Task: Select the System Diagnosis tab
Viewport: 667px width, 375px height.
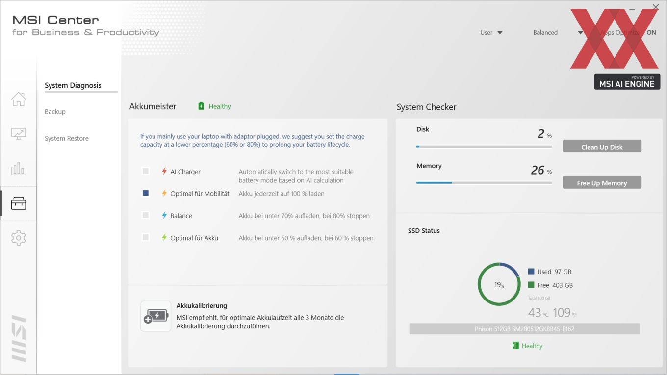Action: 73,85
